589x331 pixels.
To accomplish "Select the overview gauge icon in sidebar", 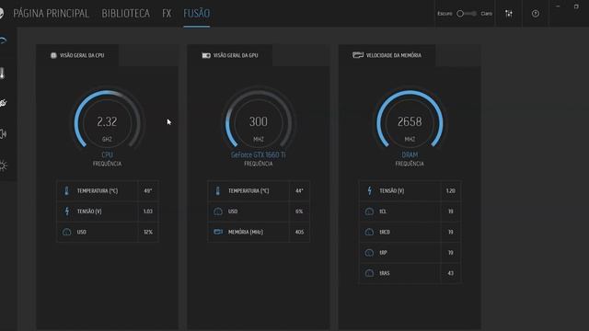I will click(x=3, y=40).
